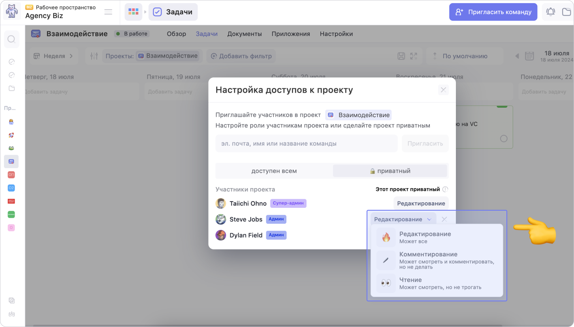Mark the VC task card circle complete
Viewport: 574px width, 327px height.
point(504,138)
